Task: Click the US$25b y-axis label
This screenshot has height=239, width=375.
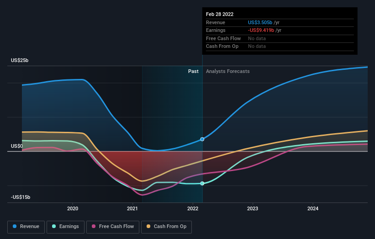Action: 20,60
